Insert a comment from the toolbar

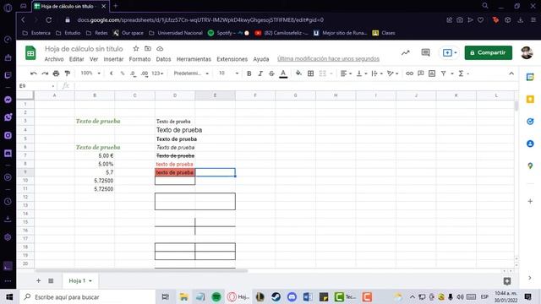(x=421, y=73)
